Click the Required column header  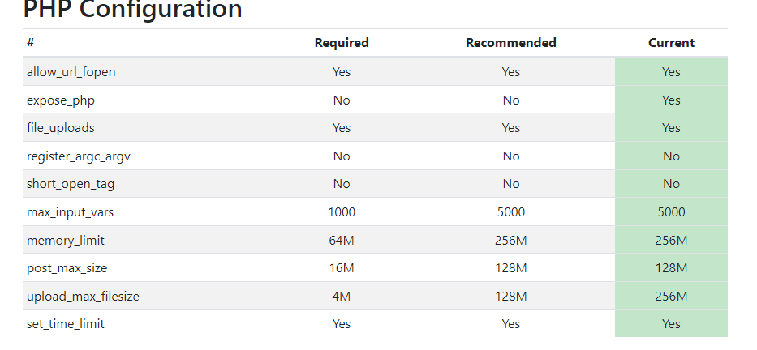click(342, 43)
